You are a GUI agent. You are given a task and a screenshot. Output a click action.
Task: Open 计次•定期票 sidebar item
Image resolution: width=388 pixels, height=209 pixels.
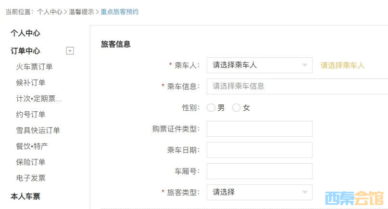(39, 98)
